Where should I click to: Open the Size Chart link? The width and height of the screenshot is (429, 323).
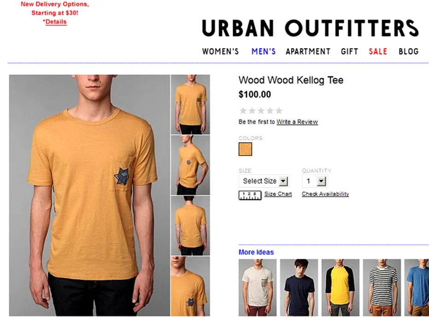[x=278, y=194]
